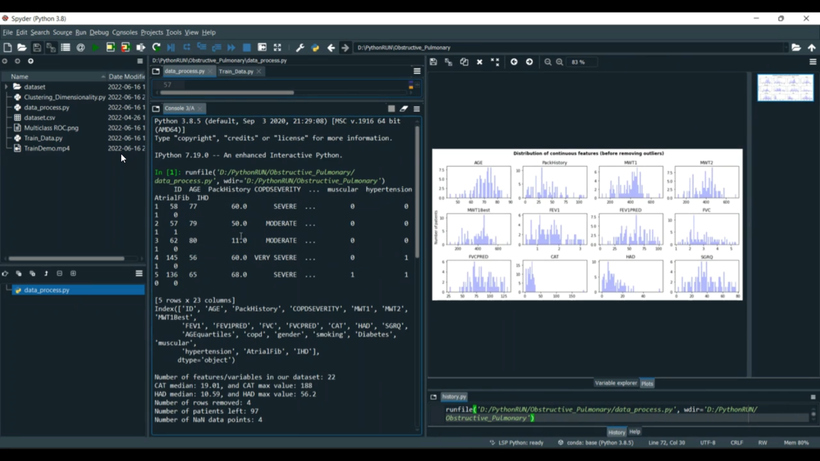Select data_process.py in the outline panel
Viewport: 820px width, 461px height.
pos(46,290)
